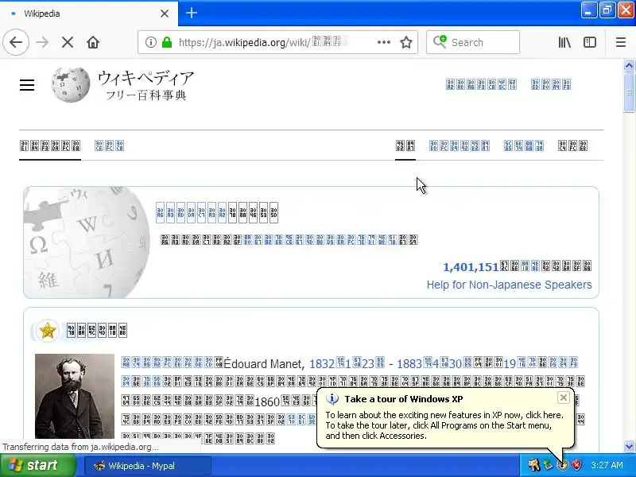This screenshot has height=477, width=636.
Task: Click the red security shield tray icon
Action: (577, 465)
